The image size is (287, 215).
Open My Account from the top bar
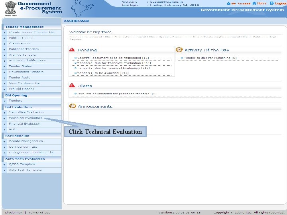pos(240,4)
